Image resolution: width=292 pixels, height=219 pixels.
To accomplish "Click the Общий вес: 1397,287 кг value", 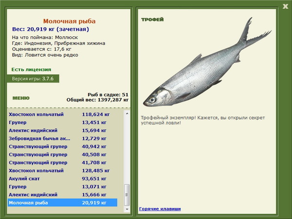I will 98,100.
